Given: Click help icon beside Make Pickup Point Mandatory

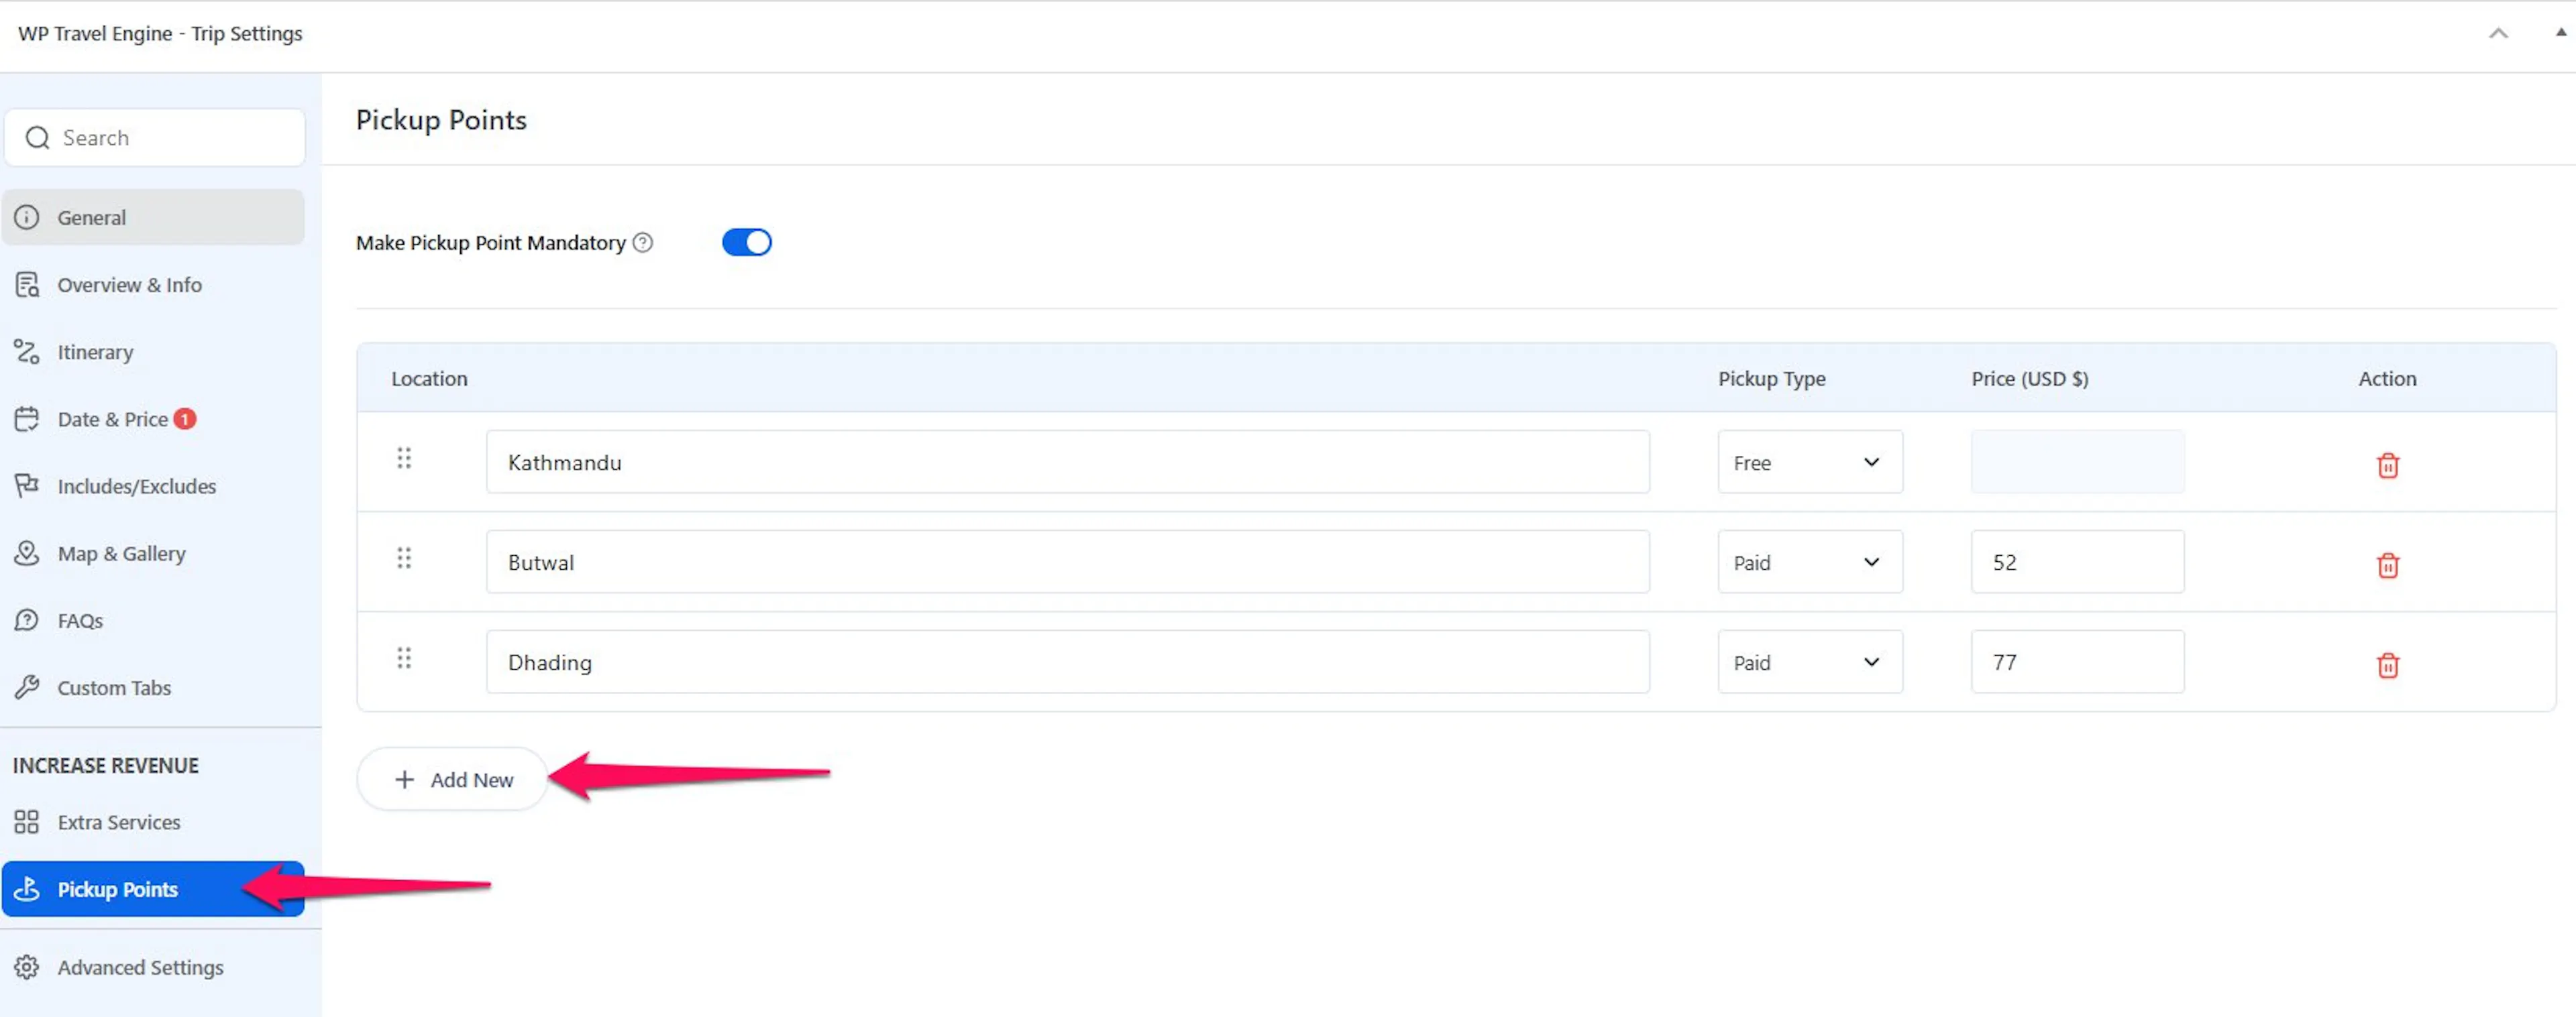Looking at the screenshot, I should click(x=643, y=243).
